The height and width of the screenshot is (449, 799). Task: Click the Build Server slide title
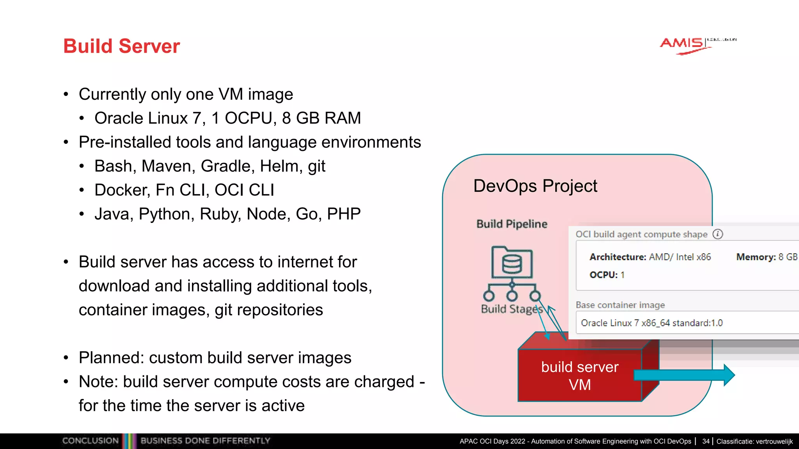point(121,46)
